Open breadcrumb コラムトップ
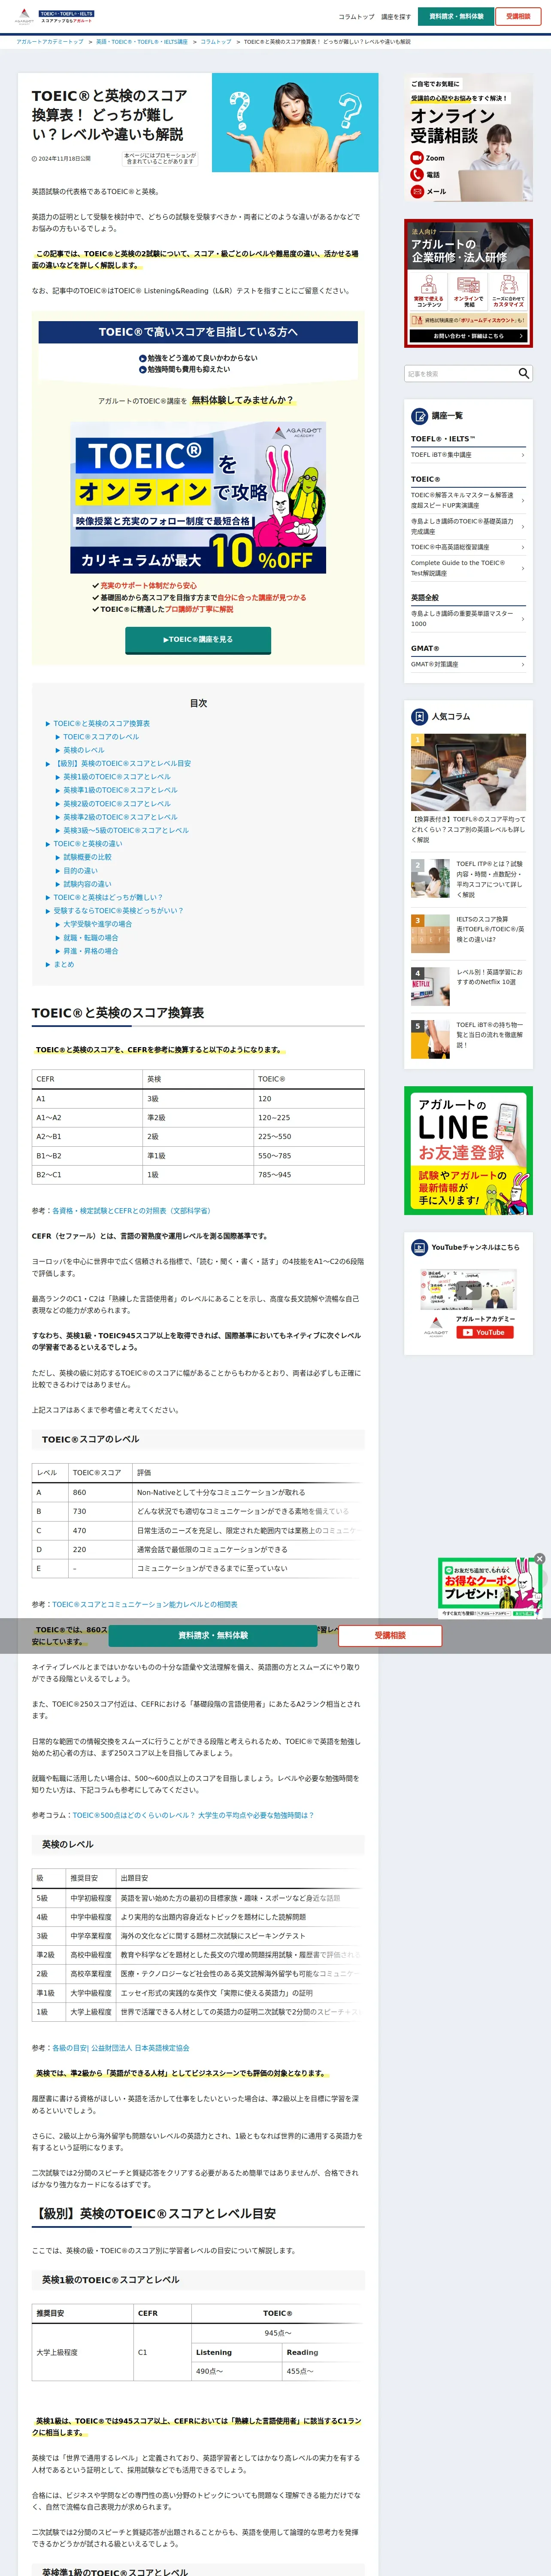Screen dimensions: 551x2576 215,42
